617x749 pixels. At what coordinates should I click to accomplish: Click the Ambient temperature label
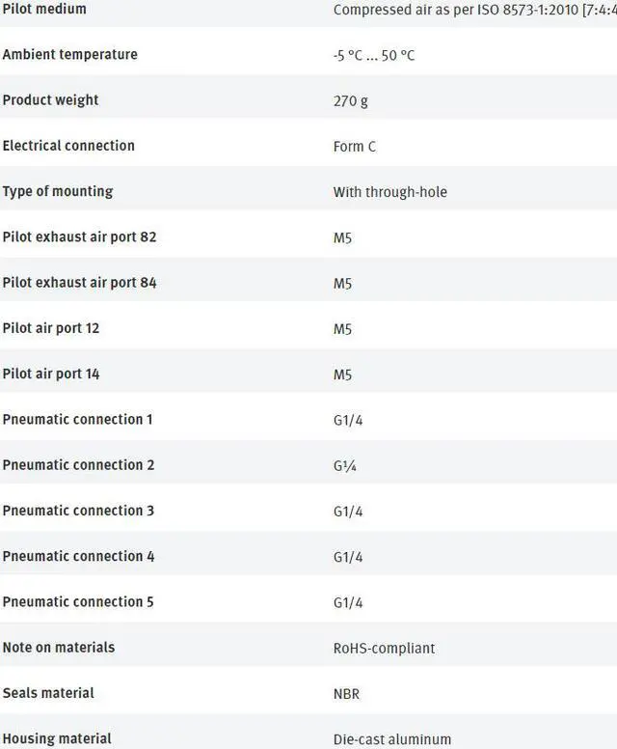(x=69, y=54)
